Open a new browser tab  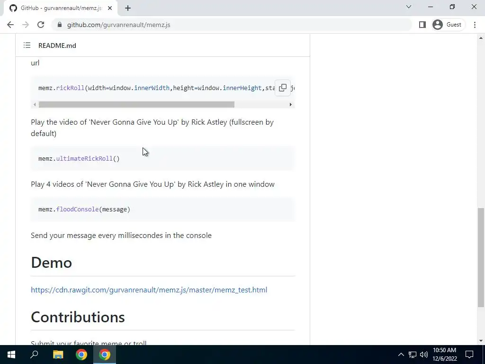(128, 9)
